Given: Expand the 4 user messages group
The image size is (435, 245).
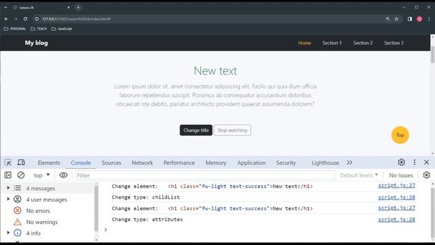Looking at the screenshot, I should tap(8, 199).
